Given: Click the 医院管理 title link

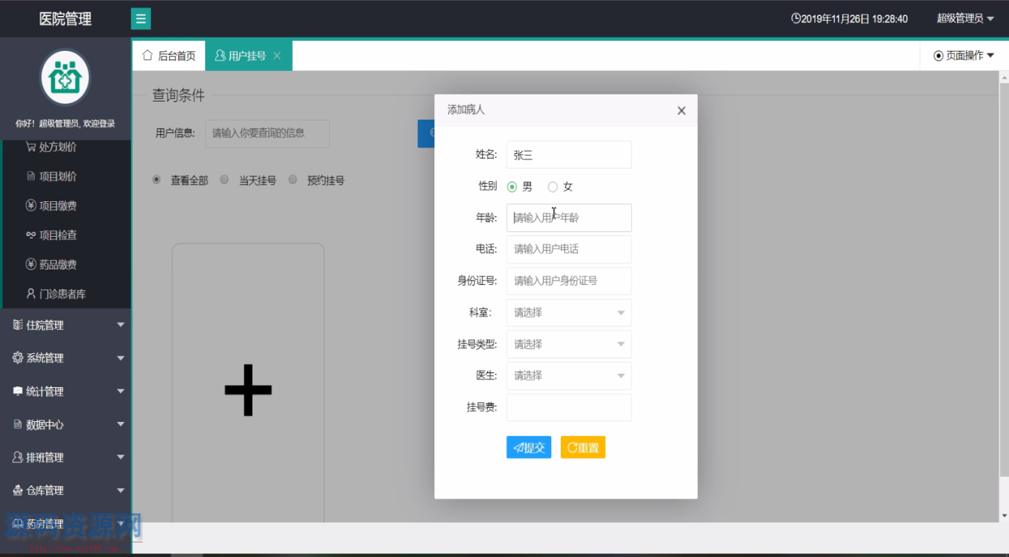Looking at the screenshot, I should [x=65, y=19].
